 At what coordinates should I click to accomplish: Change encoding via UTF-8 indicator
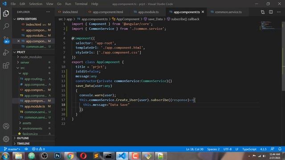228,149
